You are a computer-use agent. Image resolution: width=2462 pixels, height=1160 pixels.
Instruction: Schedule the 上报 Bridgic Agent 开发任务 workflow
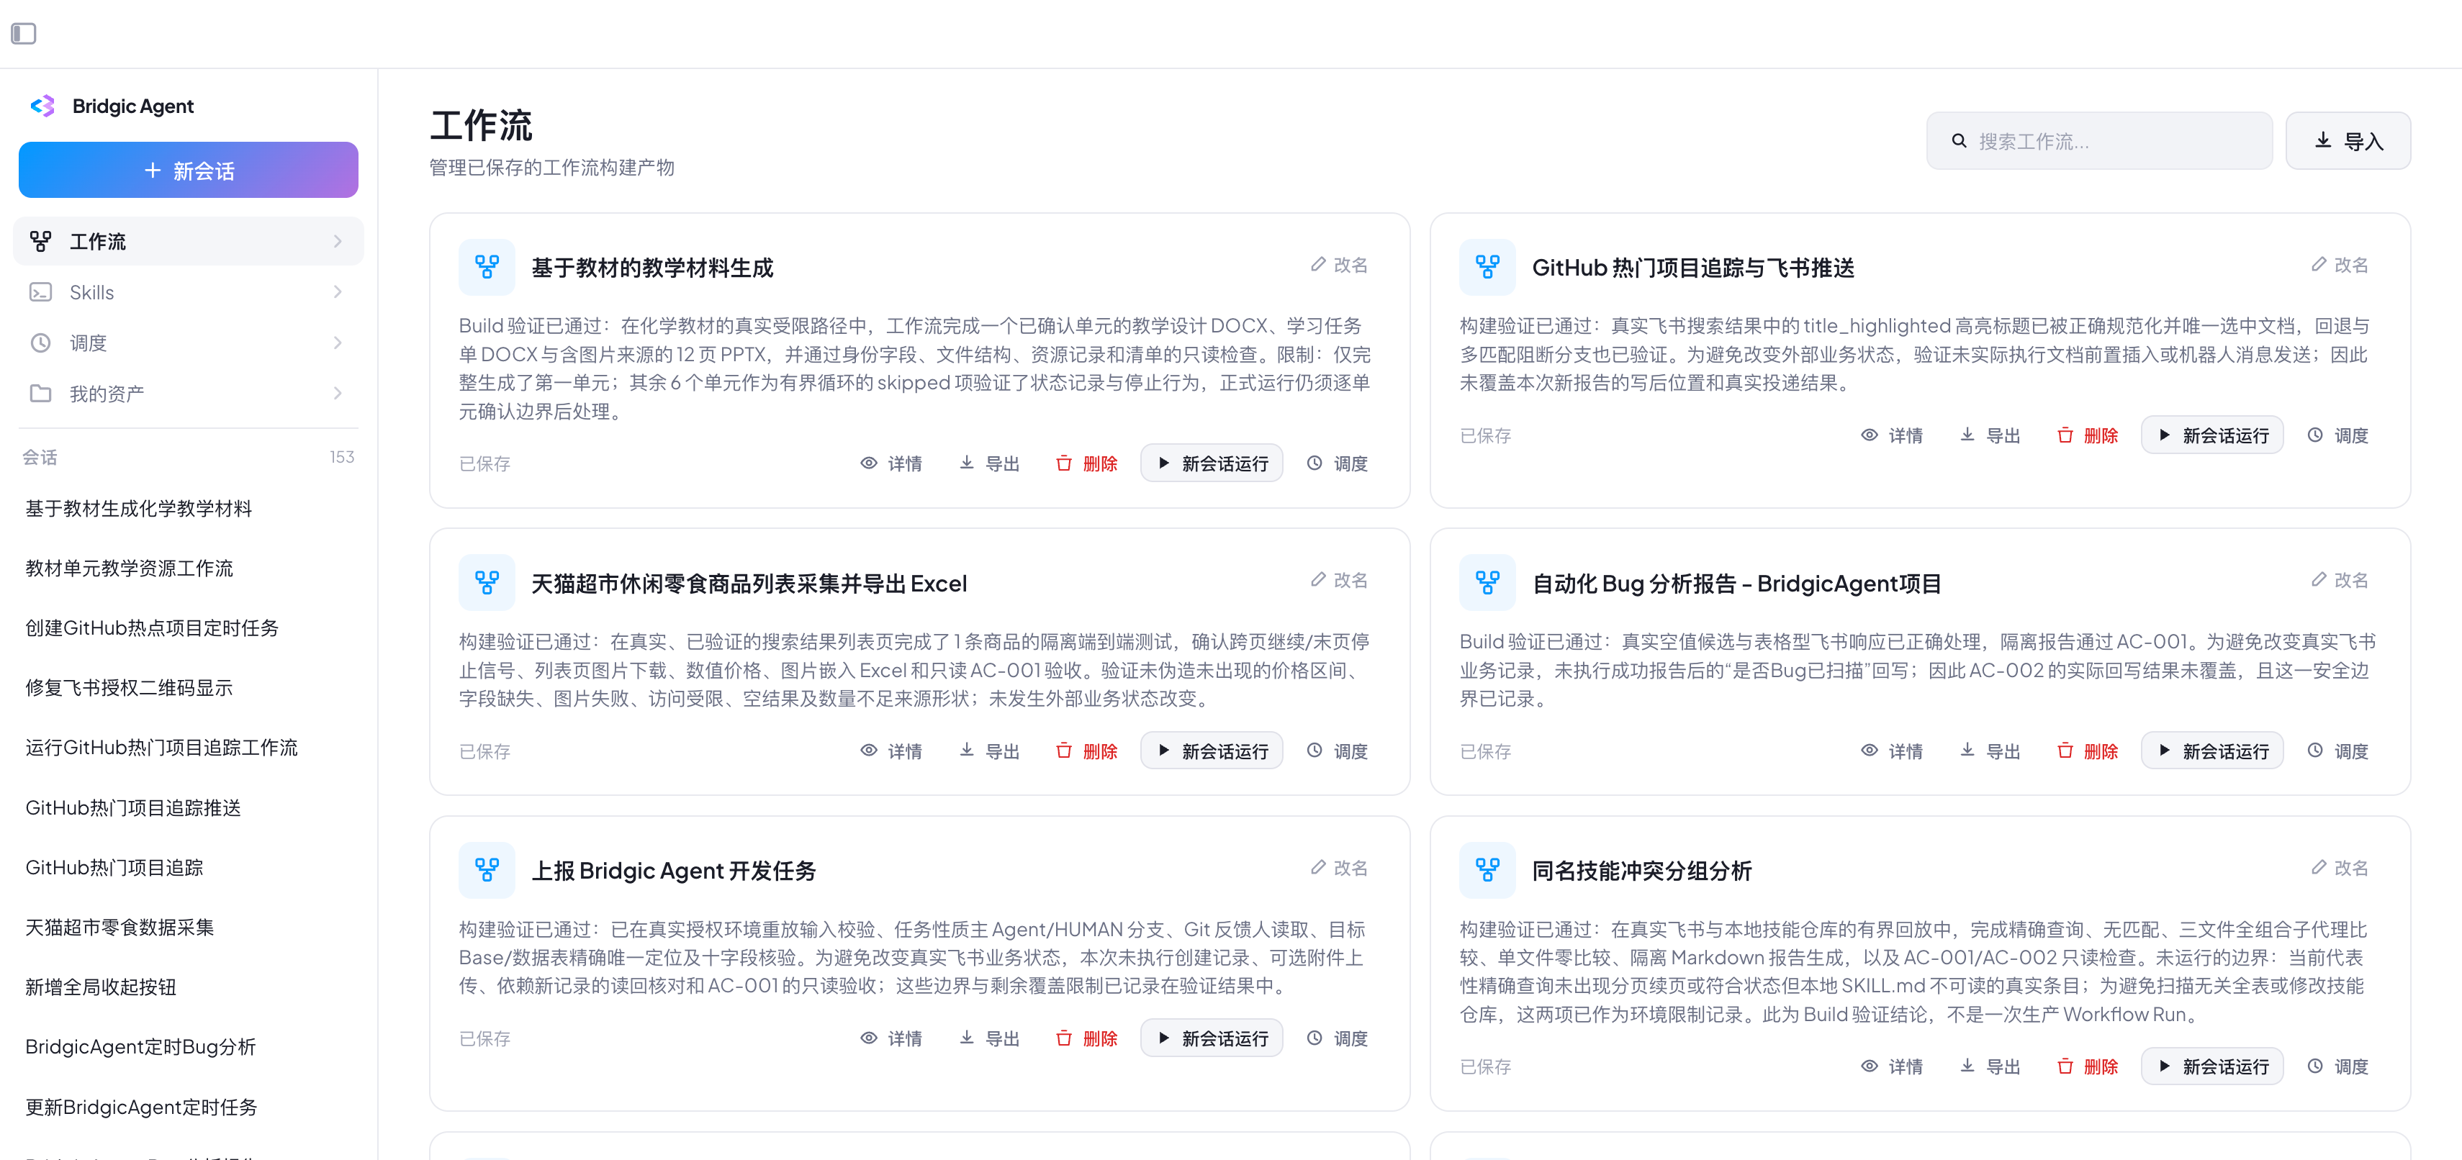pyautogui.click(x=1337, y=1038)
